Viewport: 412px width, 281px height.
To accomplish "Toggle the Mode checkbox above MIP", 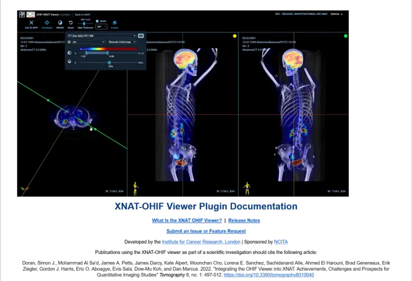I will coord(97,21).
